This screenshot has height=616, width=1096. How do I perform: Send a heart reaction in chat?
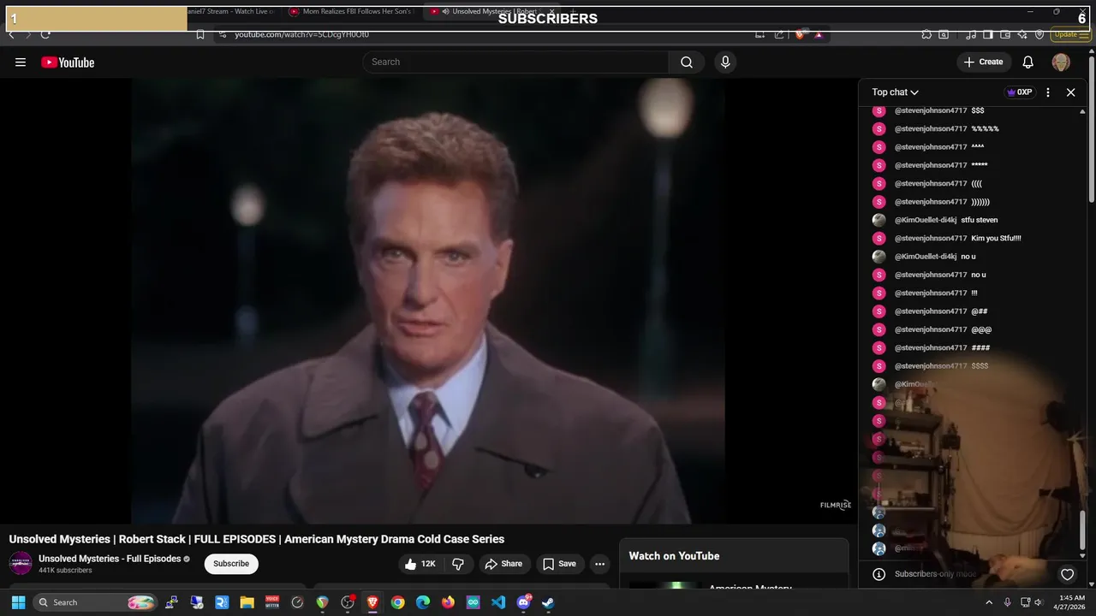[x=1067, y=574]
